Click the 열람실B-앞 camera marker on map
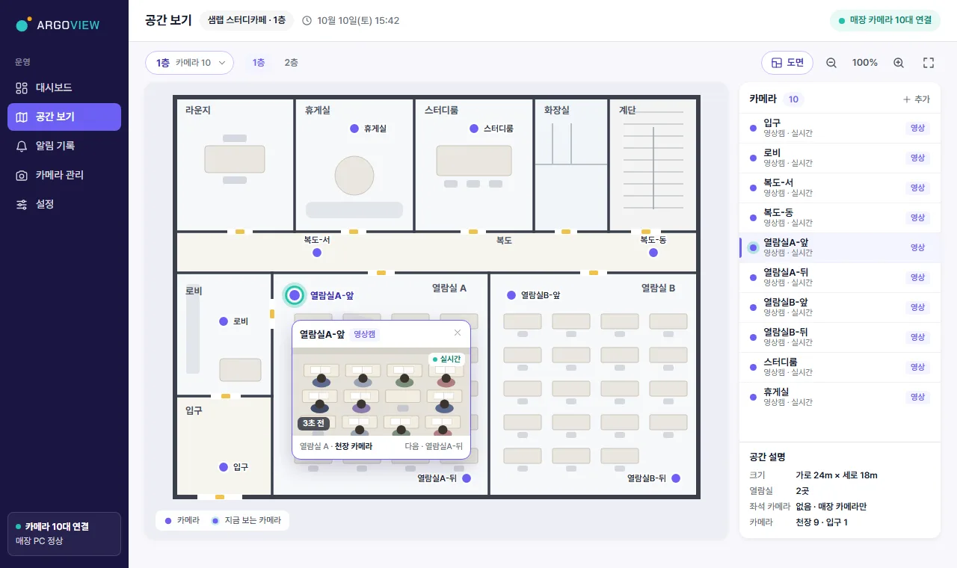 (511, 295)
